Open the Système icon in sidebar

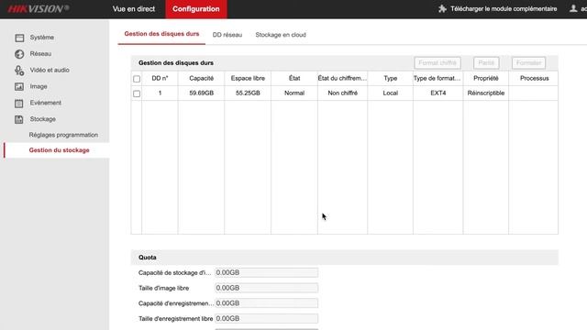point(19,38)
